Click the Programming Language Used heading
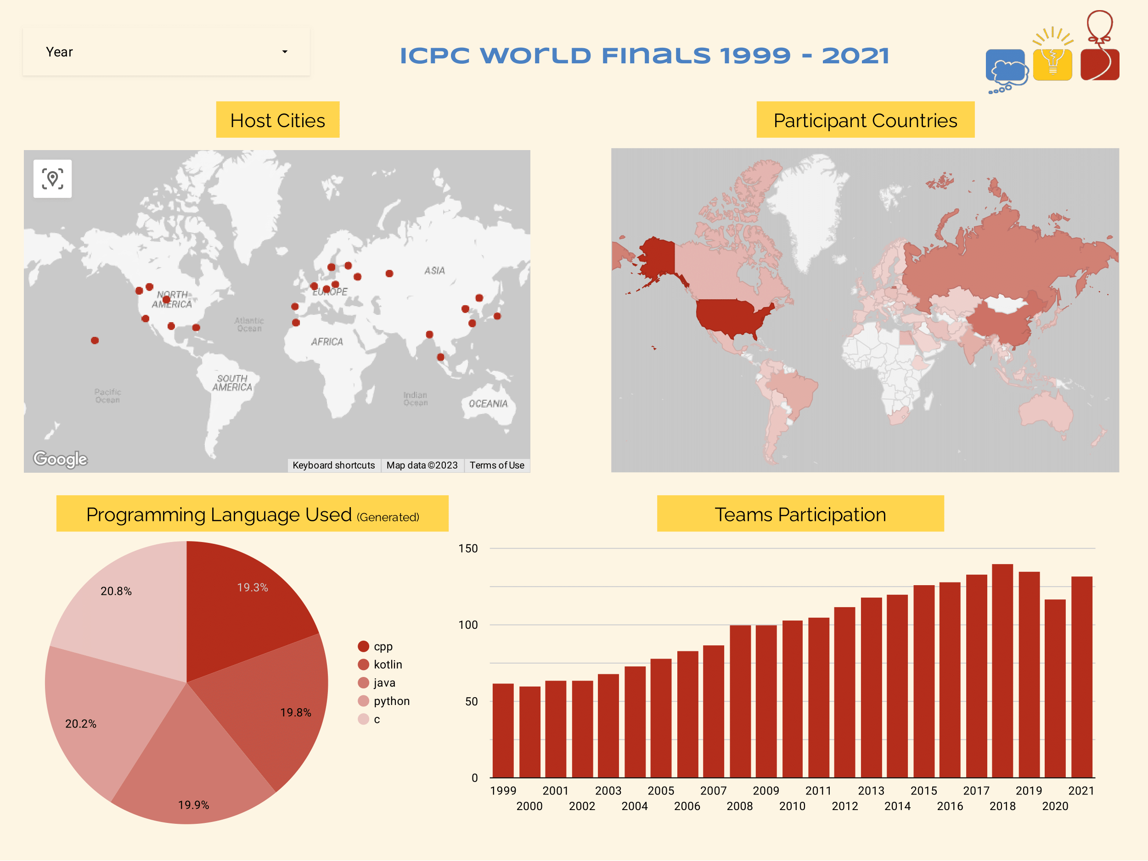The image size is (1148, 861). point(252,514)
